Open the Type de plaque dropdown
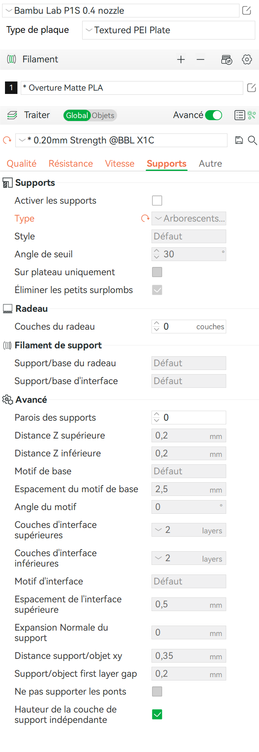Viewport: 259px width, 752px height. click(x=169, y=30)
